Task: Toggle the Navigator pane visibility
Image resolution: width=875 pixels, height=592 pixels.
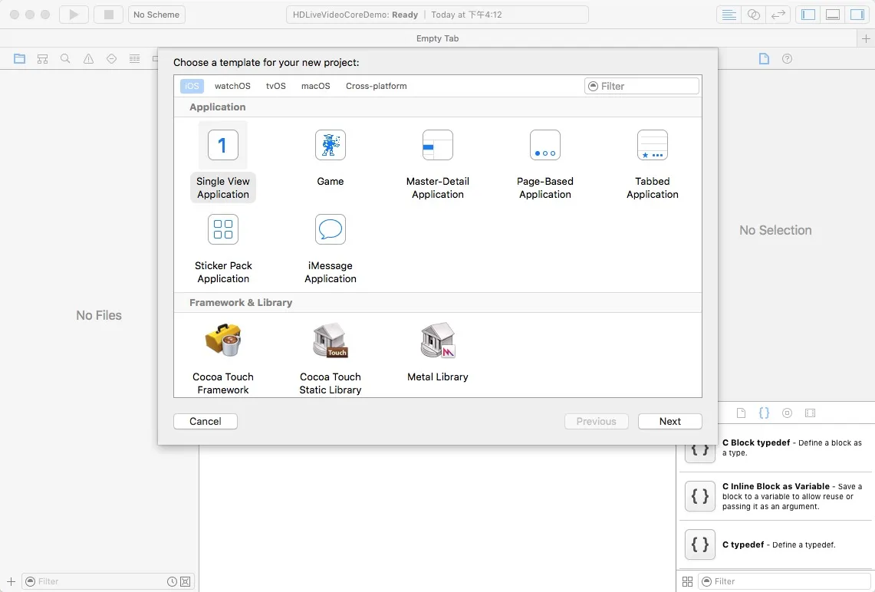Action: click(808, 15)
